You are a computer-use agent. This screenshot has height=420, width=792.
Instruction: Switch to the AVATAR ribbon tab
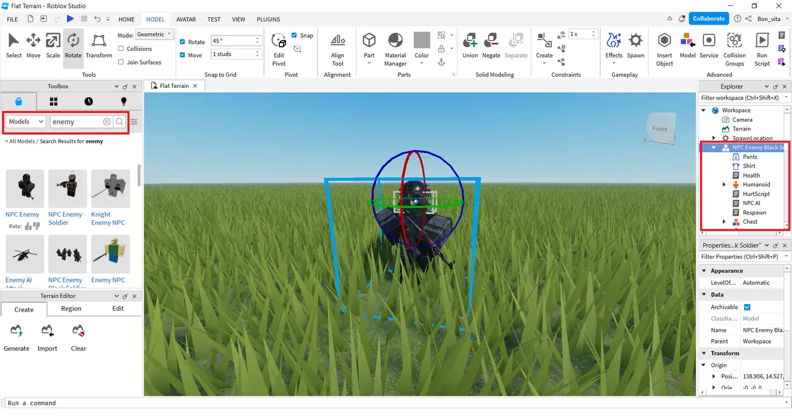[186, 19]
